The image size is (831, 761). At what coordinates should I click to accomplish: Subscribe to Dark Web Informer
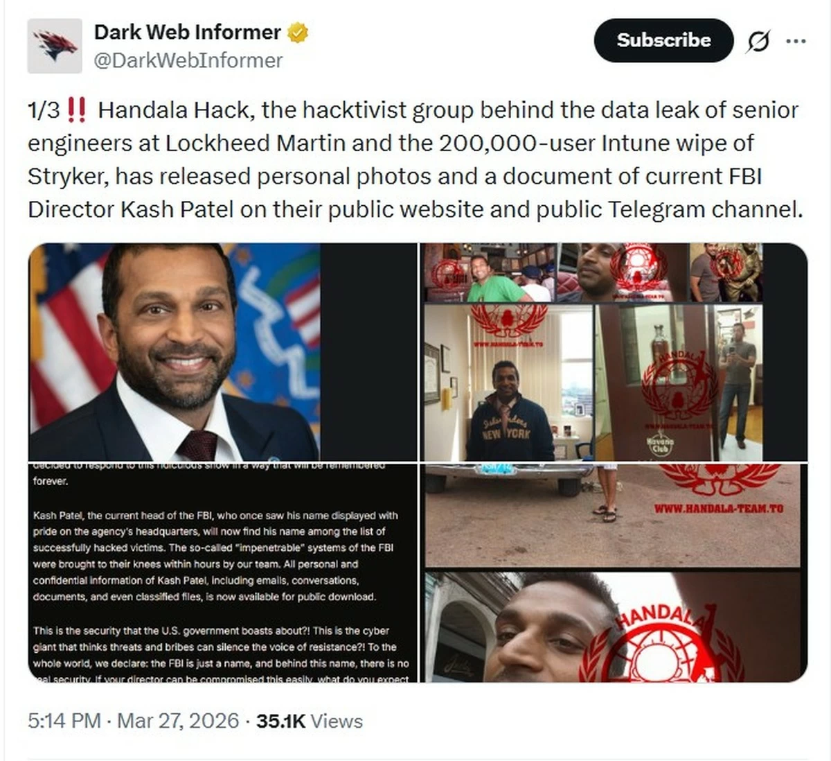pos(663,40)
